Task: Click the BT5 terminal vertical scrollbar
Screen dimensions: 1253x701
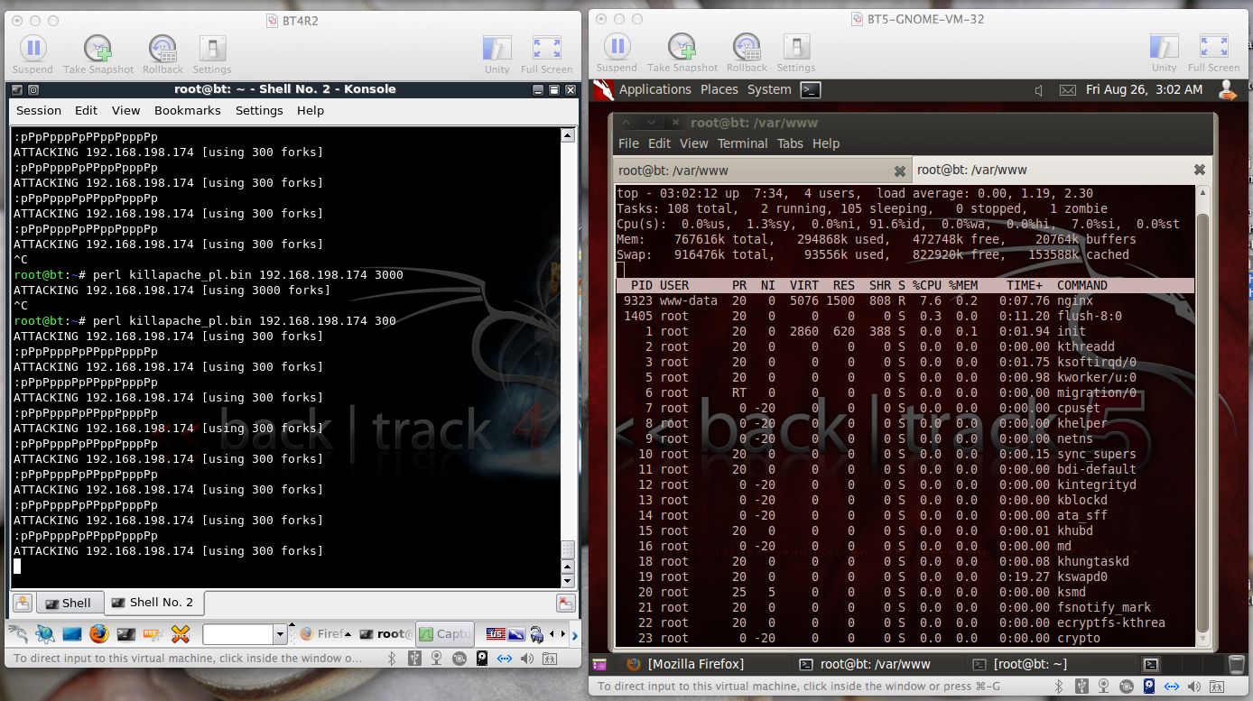Action: [1202, 423]
